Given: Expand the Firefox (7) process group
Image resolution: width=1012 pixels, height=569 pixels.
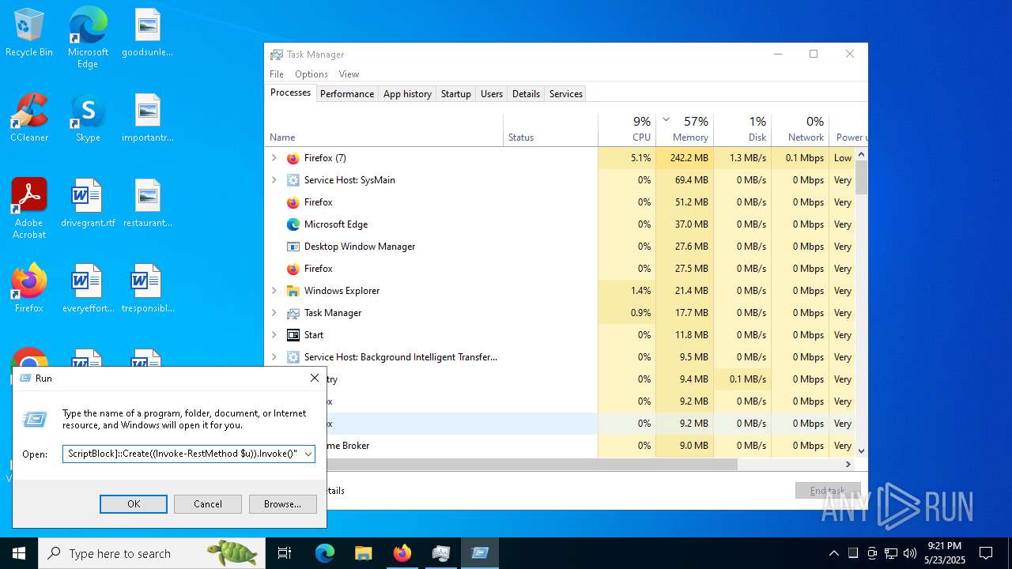Looking at the screenshot, I should [274, 158].
